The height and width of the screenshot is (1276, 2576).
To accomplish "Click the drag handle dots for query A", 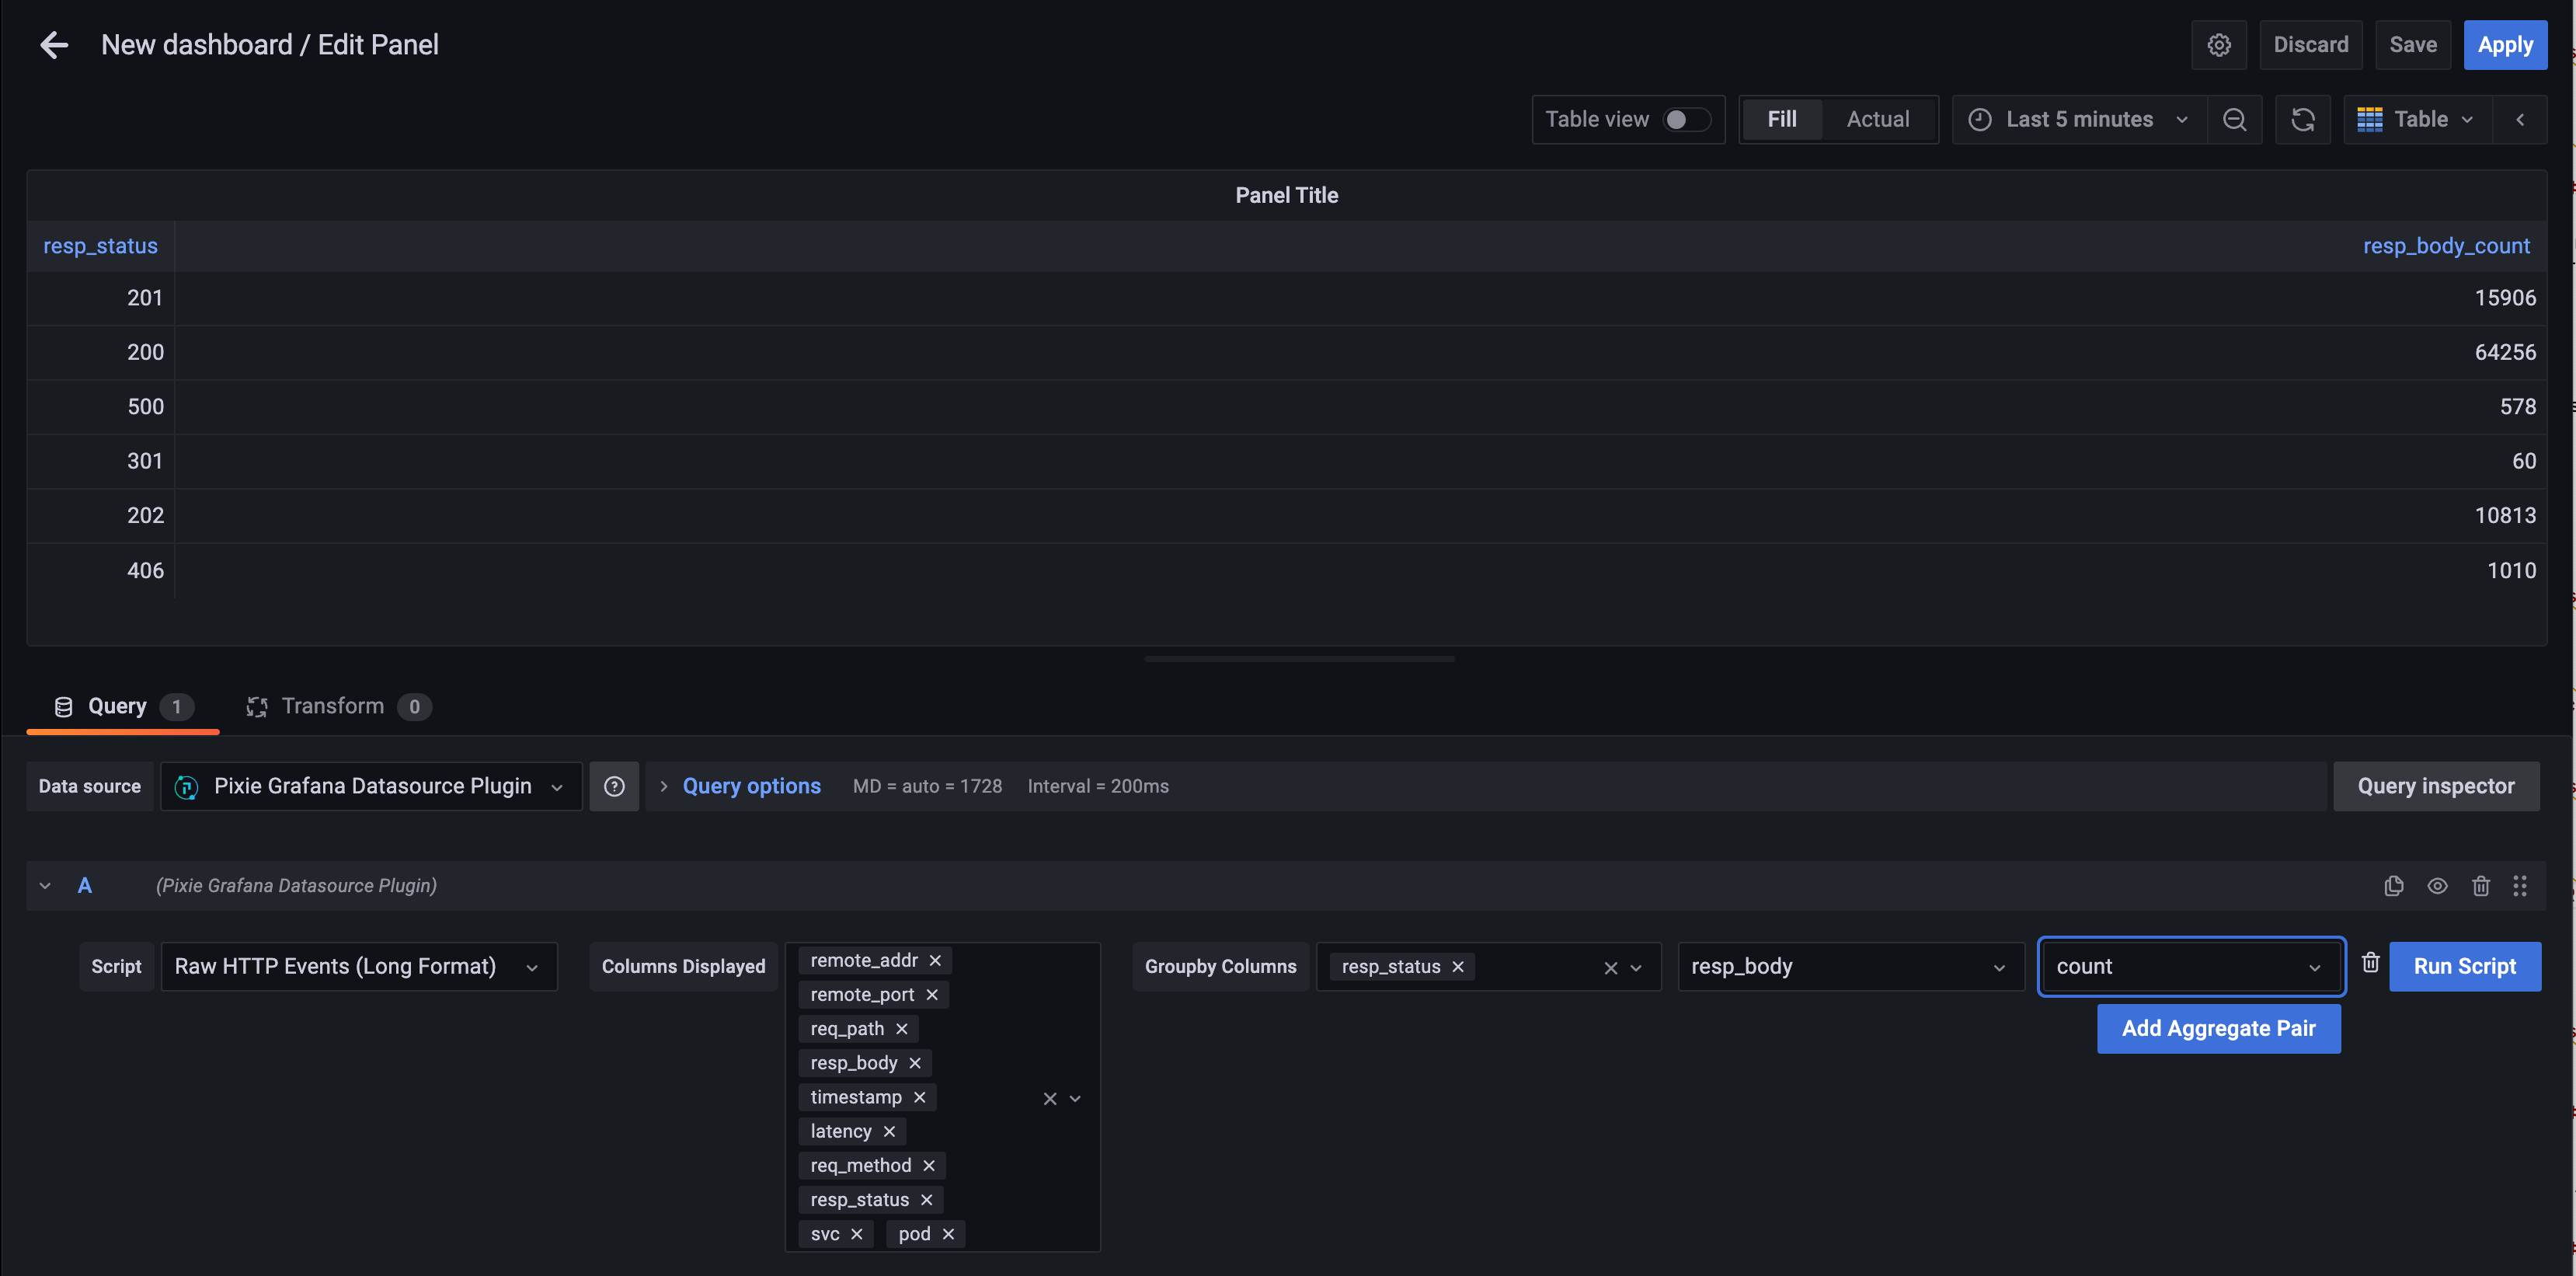I will click(x=2519, y=886).
